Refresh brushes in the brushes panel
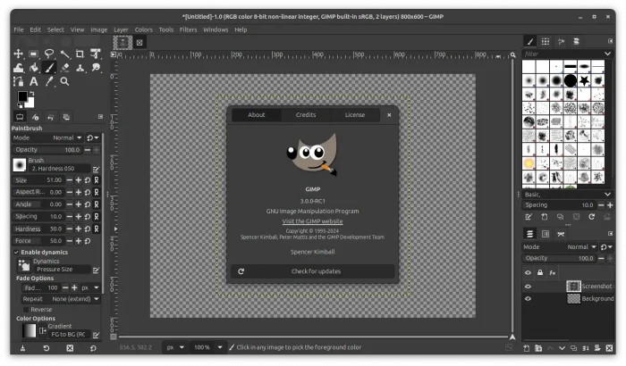The image size is (626, 366). click(x=592, y=217)
